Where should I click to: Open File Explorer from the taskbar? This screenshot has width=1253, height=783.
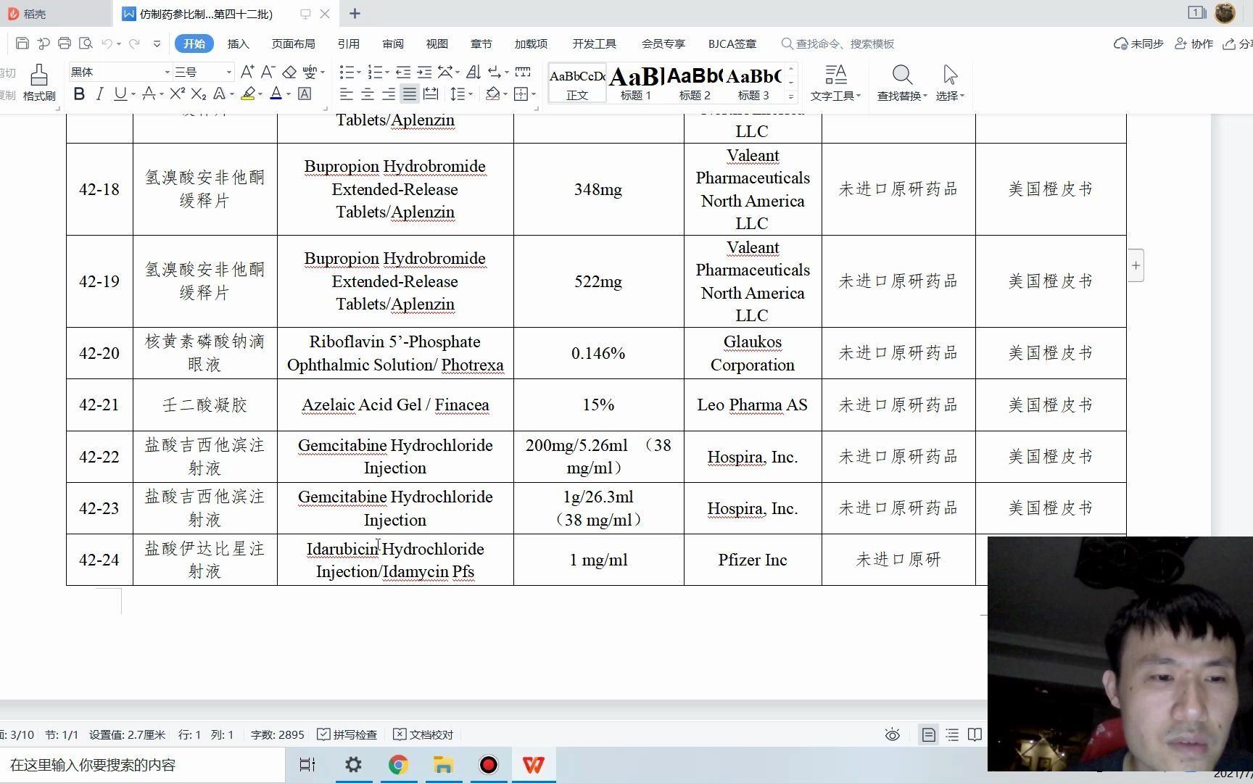[x=443, y=765]
